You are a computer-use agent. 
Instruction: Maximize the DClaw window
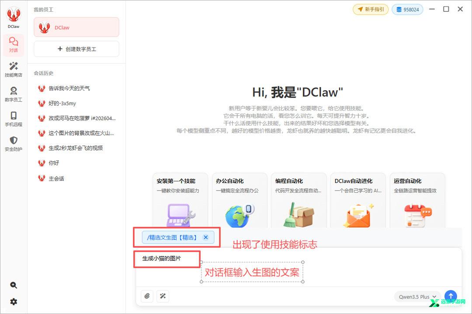point(446,9)
